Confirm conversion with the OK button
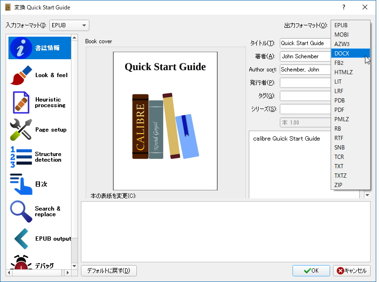This screenshot has width=380, height=282. click(311, 271)
